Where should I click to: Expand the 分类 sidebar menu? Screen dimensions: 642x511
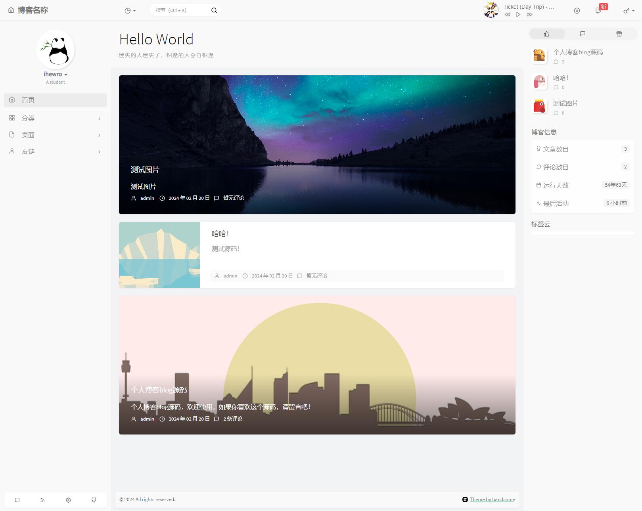[56, 118]
